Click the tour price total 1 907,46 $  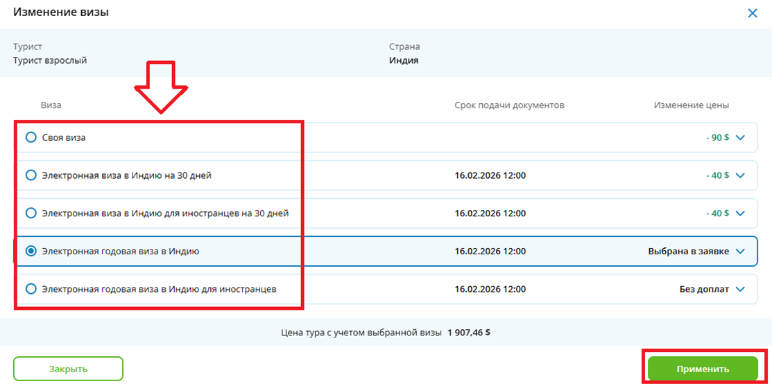(x=469, y=333)
